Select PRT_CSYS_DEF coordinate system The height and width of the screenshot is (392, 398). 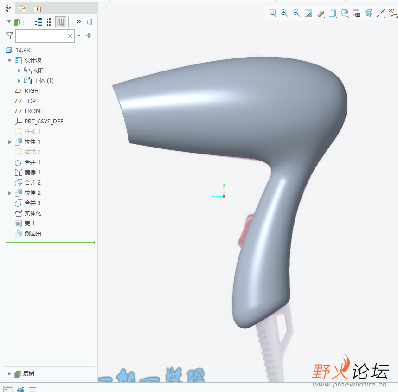(x=44, y=122)
